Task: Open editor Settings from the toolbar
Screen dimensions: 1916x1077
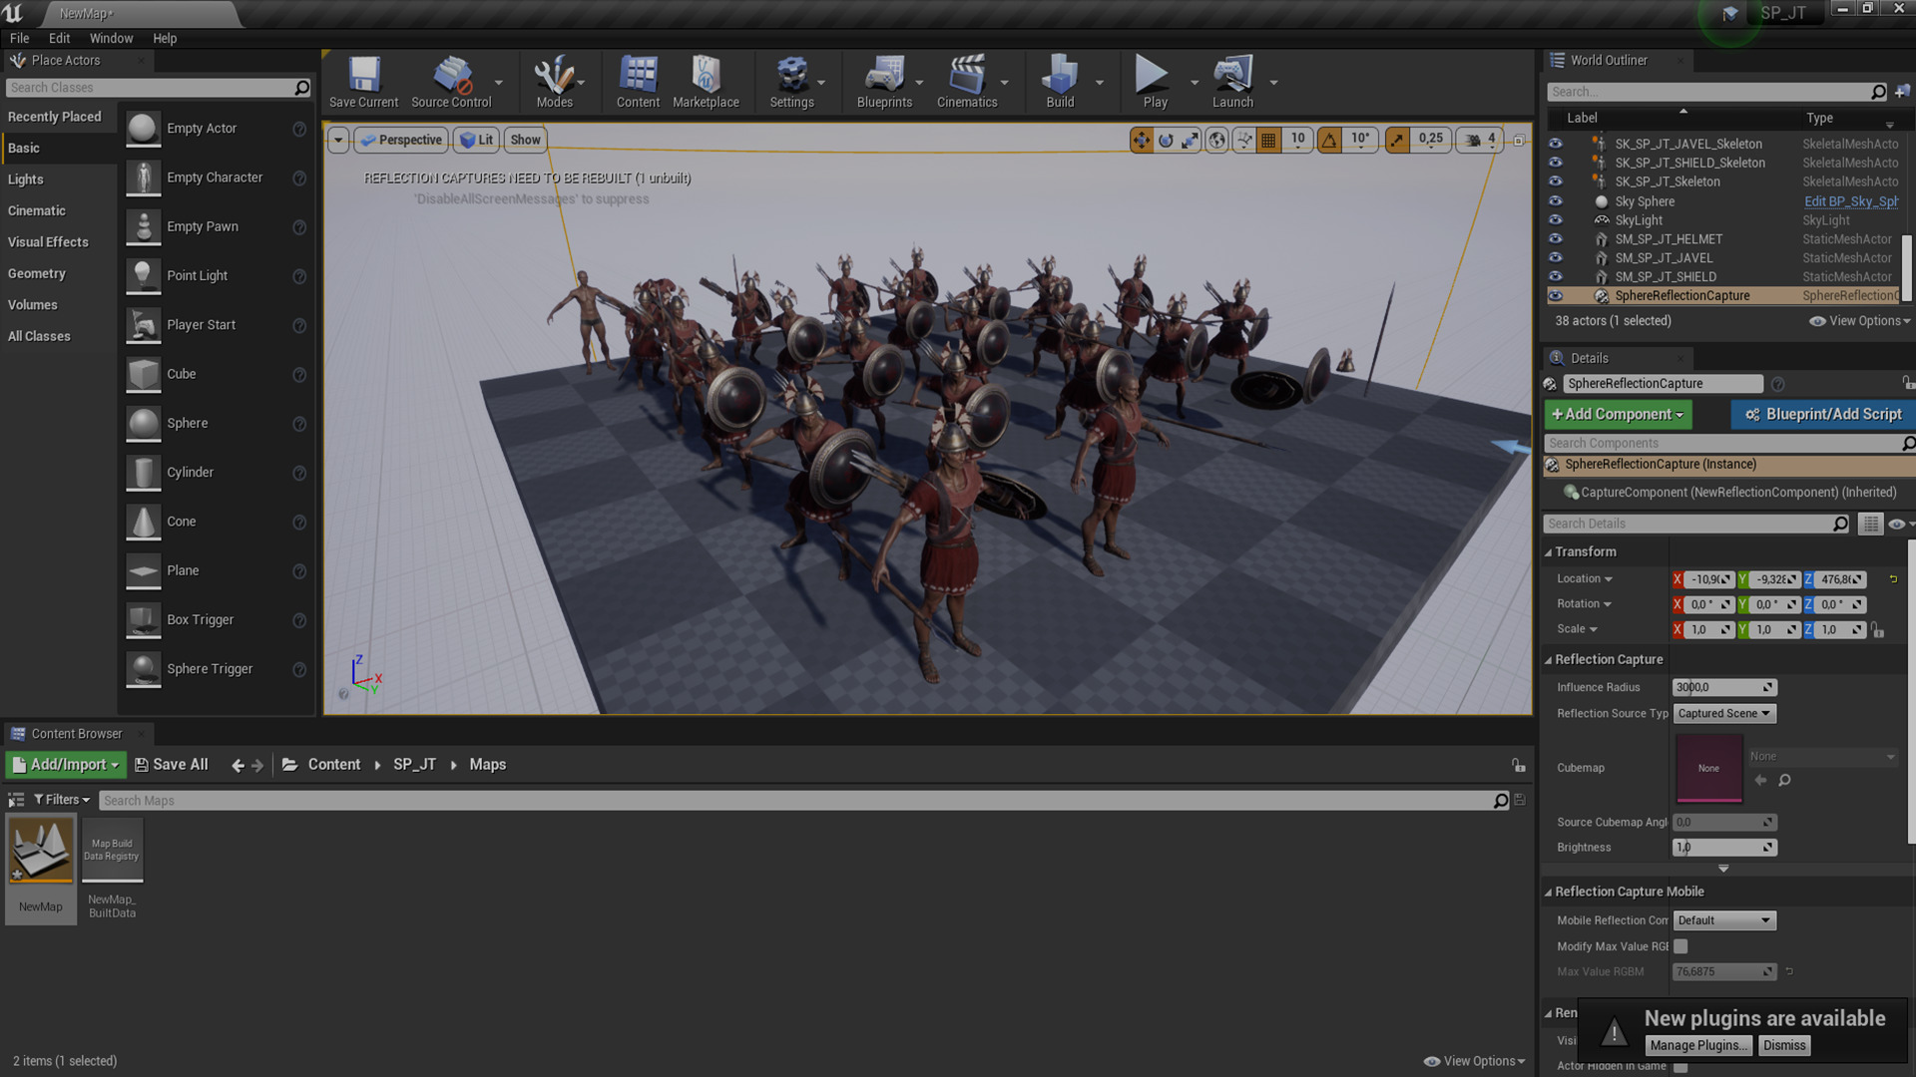Action: [791, 82]
